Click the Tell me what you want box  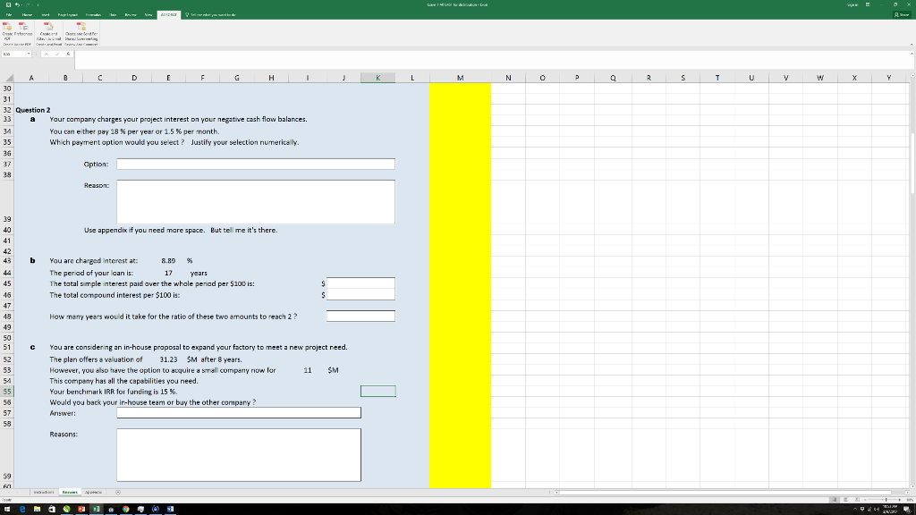[215, 15]
